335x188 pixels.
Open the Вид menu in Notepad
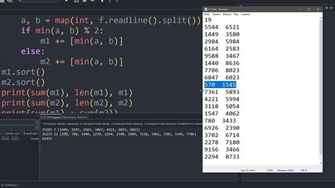(x=236, y=14)
